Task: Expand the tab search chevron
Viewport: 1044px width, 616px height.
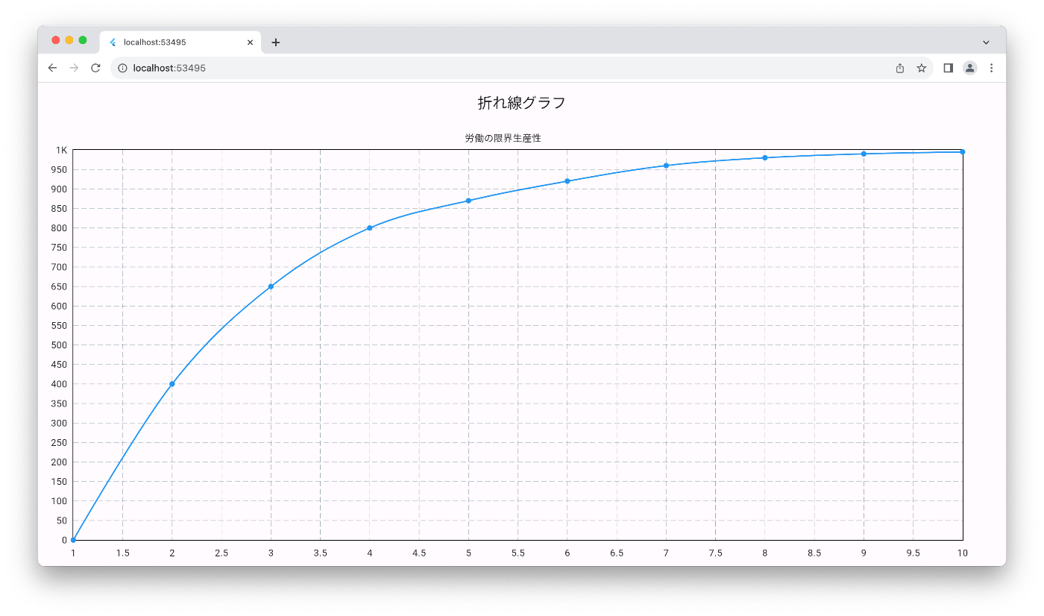Action: 986,43
